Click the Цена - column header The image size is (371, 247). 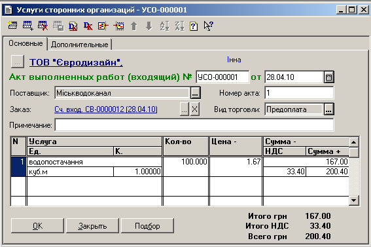click(x=236, y=146)
